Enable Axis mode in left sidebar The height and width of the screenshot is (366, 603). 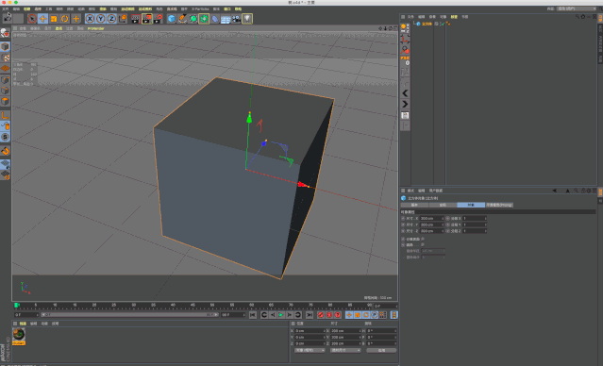5,115
